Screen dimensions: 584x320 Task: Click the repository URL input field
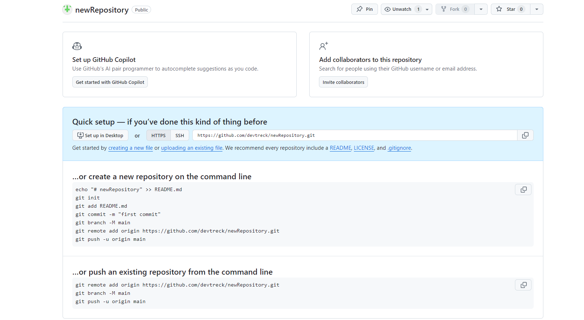click(355, 135)
